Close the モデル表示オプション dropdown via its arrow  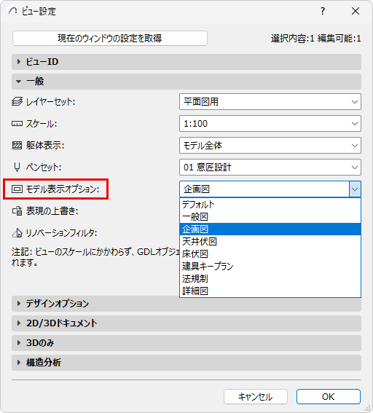click(x=355, y=189)
